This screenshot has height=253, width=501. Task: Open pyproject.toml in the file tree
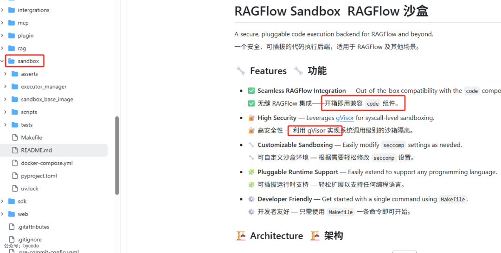(x=39, y=176)
